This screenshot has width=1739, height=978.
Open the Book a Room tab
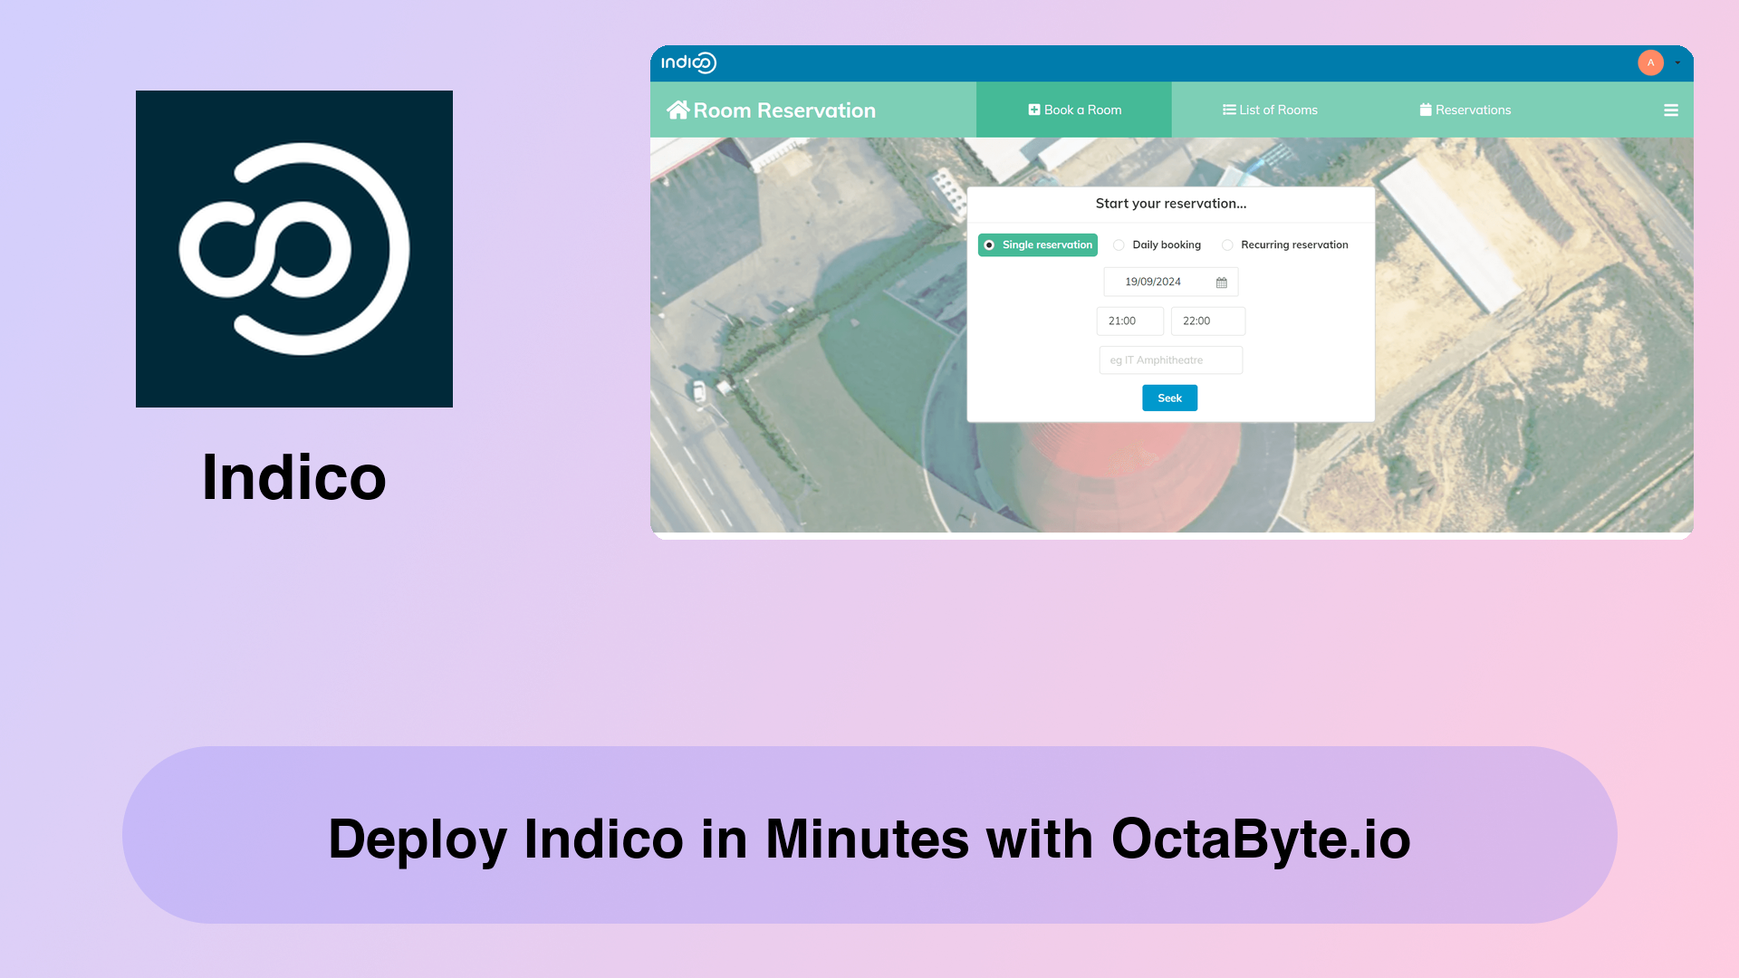[1073, 109]
